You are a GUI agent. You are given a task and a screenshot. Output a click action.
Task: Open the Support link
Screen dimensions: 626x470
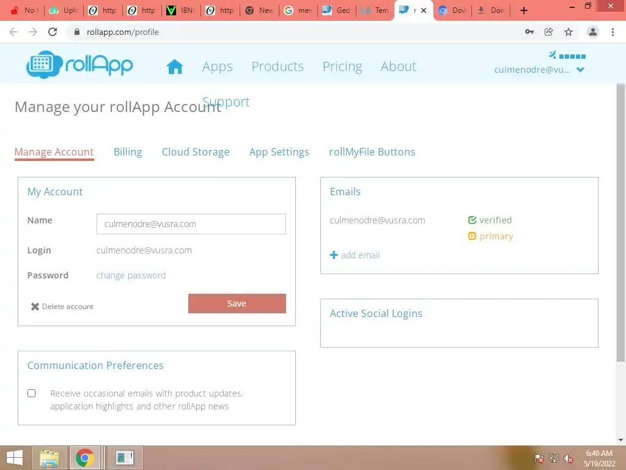point(226,102)
